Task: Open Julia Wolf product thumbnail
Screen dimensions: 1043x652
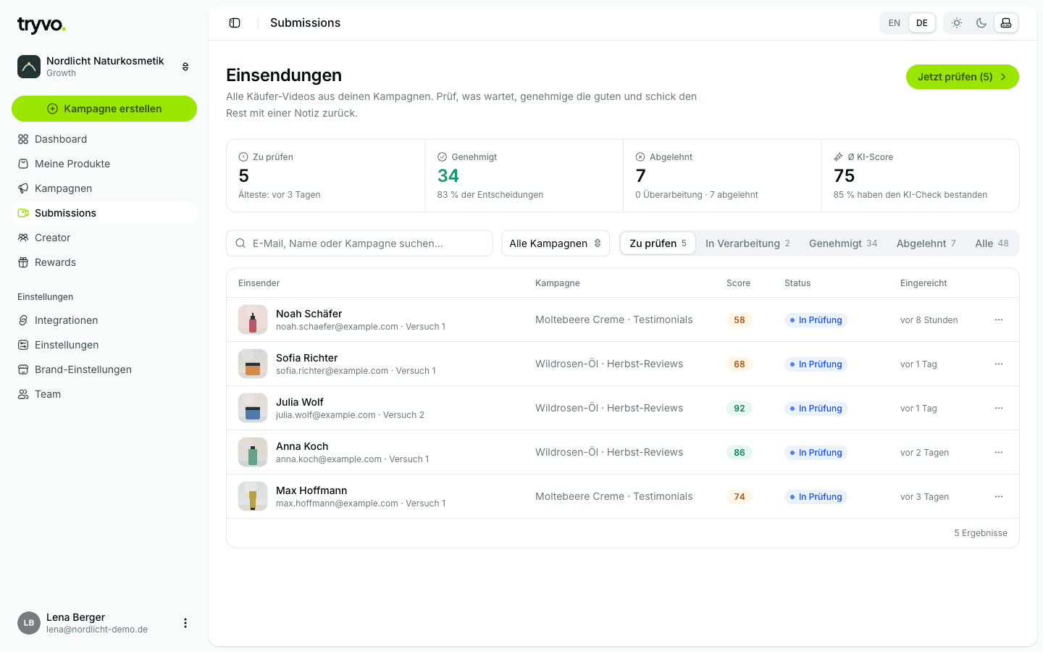Action: coord(253,408)
